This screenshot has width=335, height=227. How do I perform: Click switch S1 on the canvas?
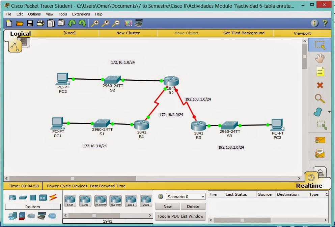tap(102, 123)
